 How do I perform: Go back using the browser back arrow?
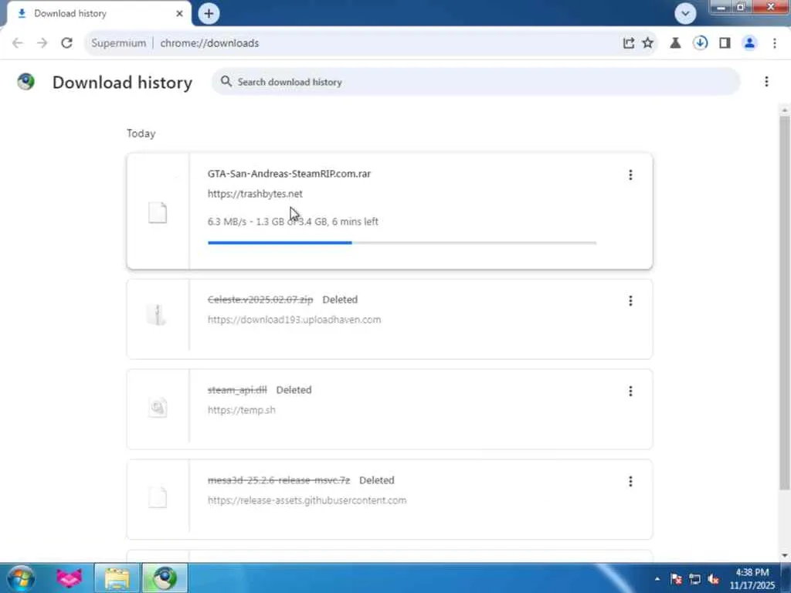click(x=18, y=43)
